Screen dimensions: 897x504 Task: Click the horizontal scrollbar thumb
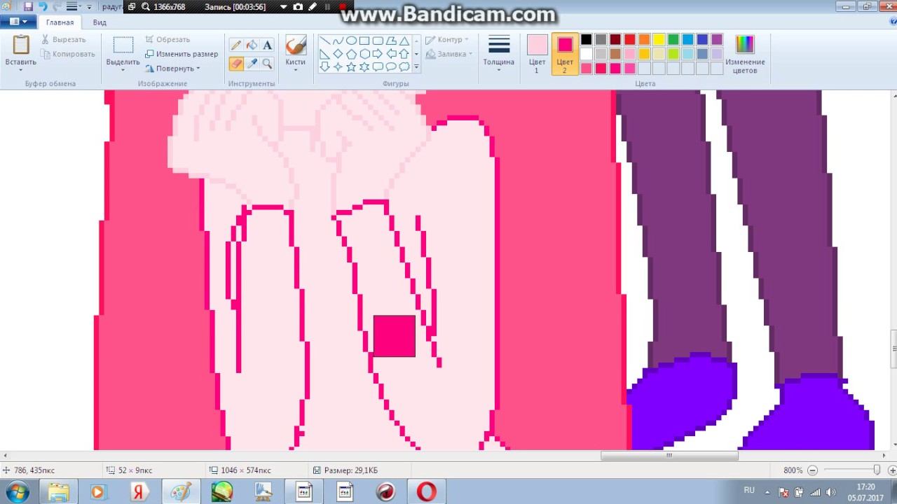(669, 456)
